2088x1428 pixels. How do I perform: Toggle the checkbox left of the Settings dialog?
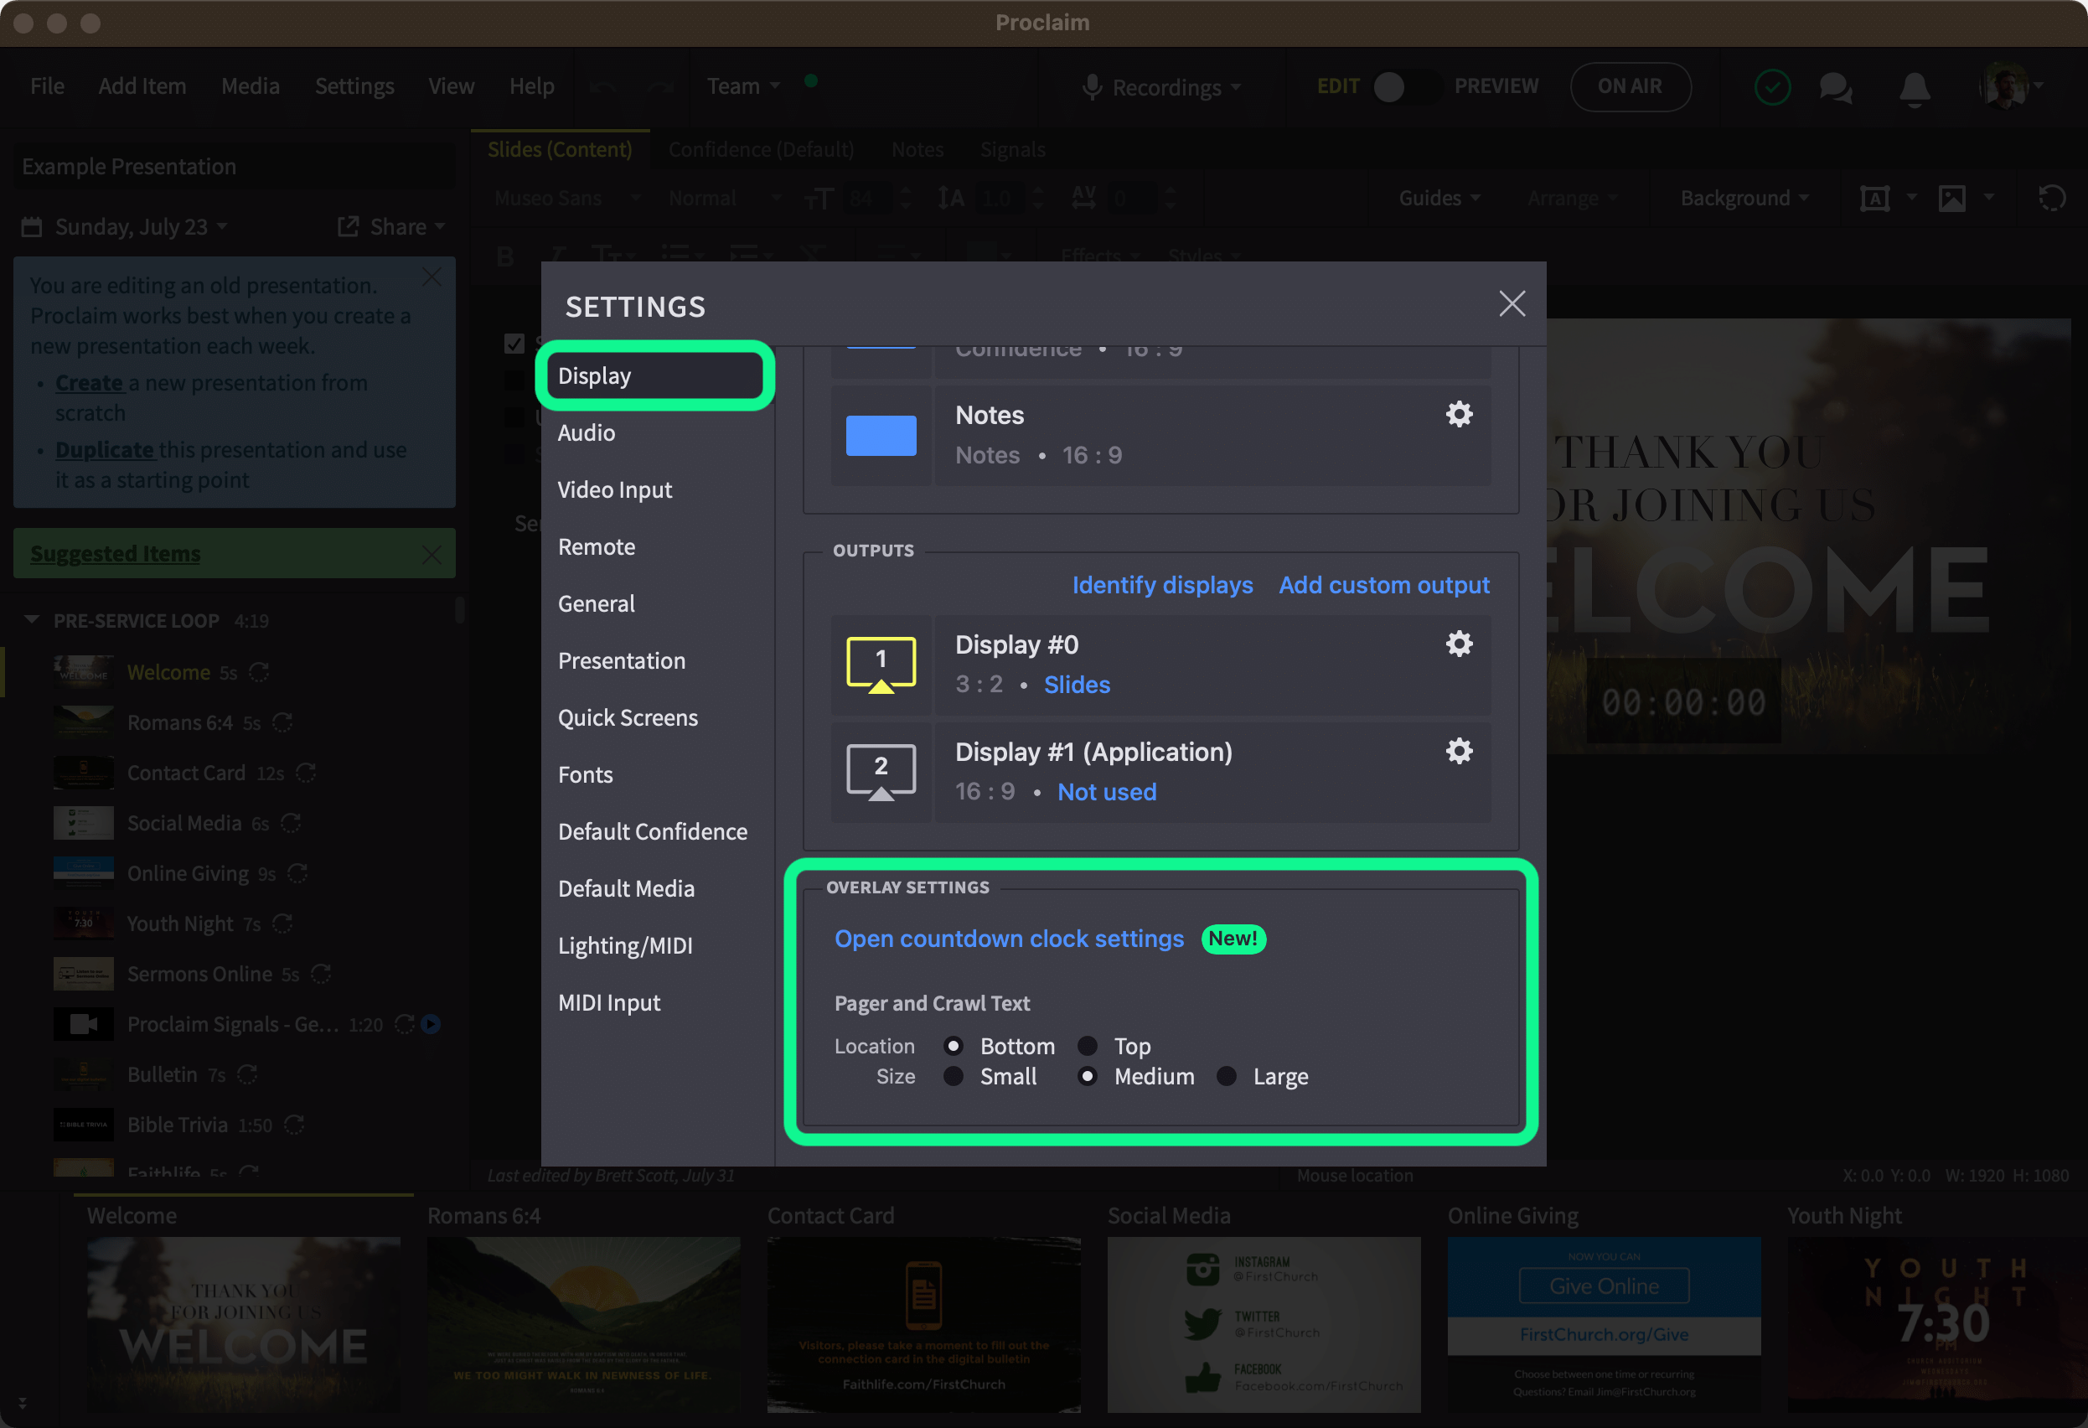[x=514, y=344]
